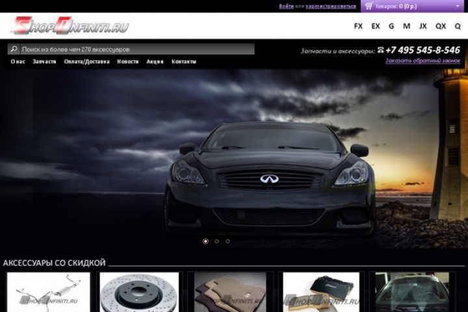This screenshot has height=312, width=468.
Task: Open the EX model menu
Action: click(x=376, y=26)
